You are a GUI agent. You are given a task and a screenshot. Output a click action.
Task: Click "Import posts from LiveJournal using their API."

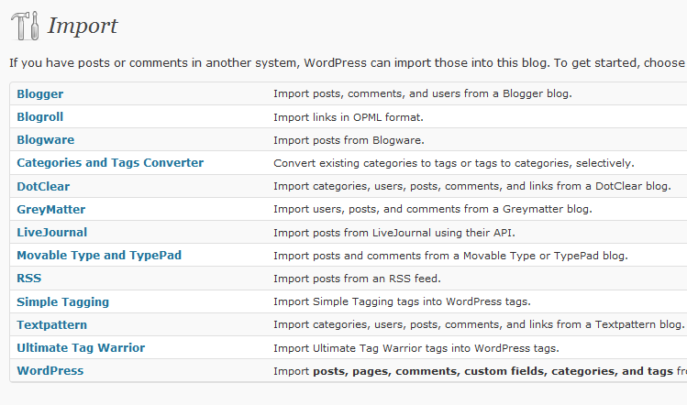click(x=394, y=233)
